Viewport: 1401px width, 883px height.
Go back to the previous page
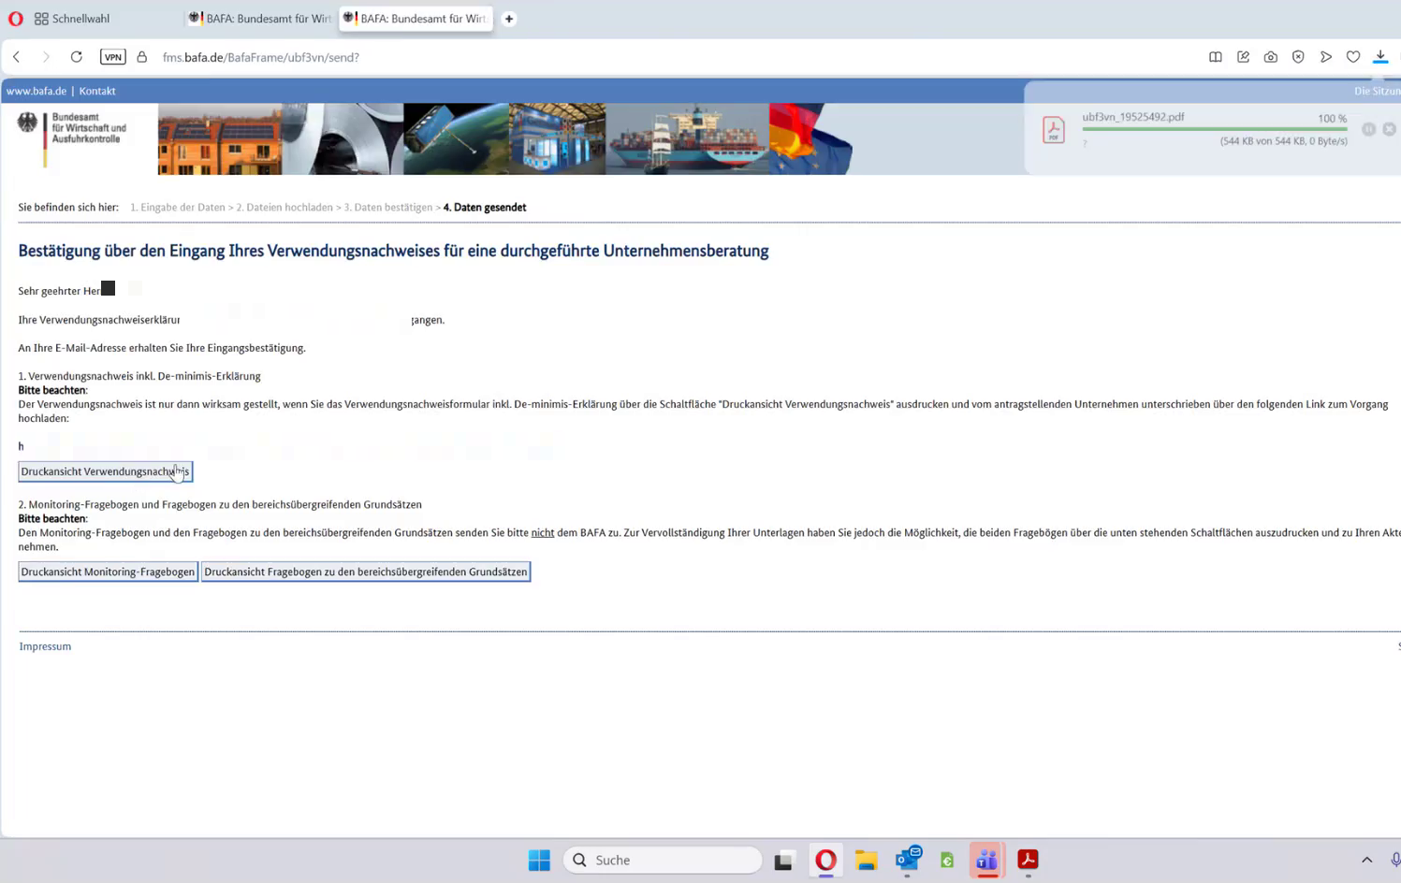pyautogui.click(x=17, y=57)
